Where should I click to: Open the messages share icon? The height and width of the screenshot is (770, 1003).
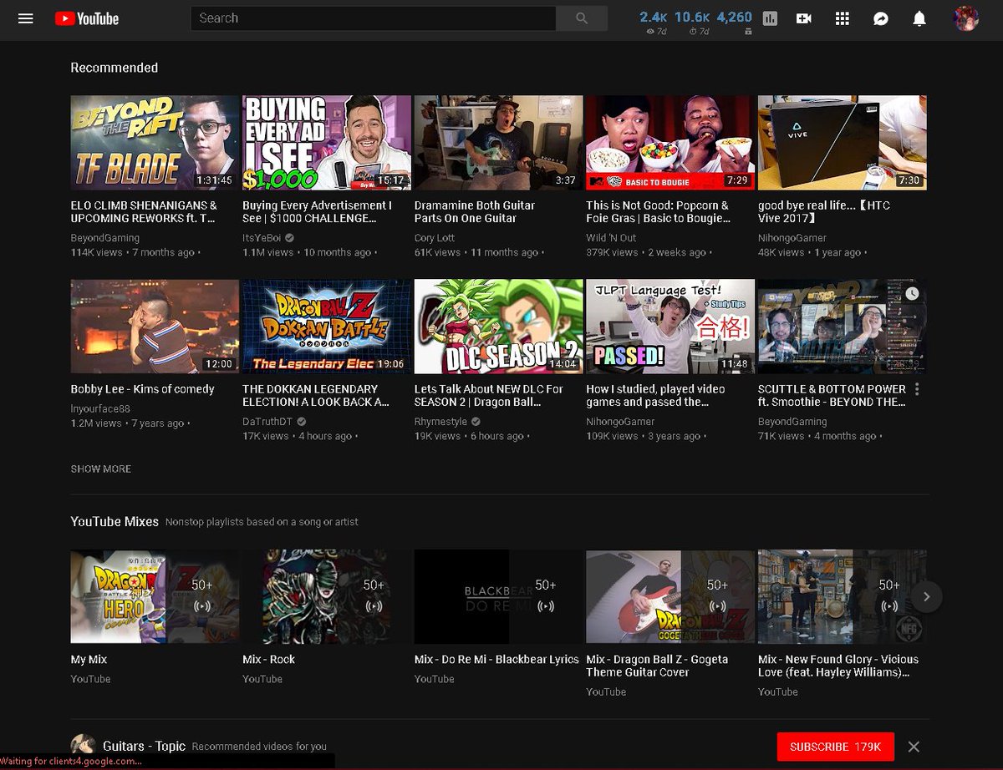(881, 18)
